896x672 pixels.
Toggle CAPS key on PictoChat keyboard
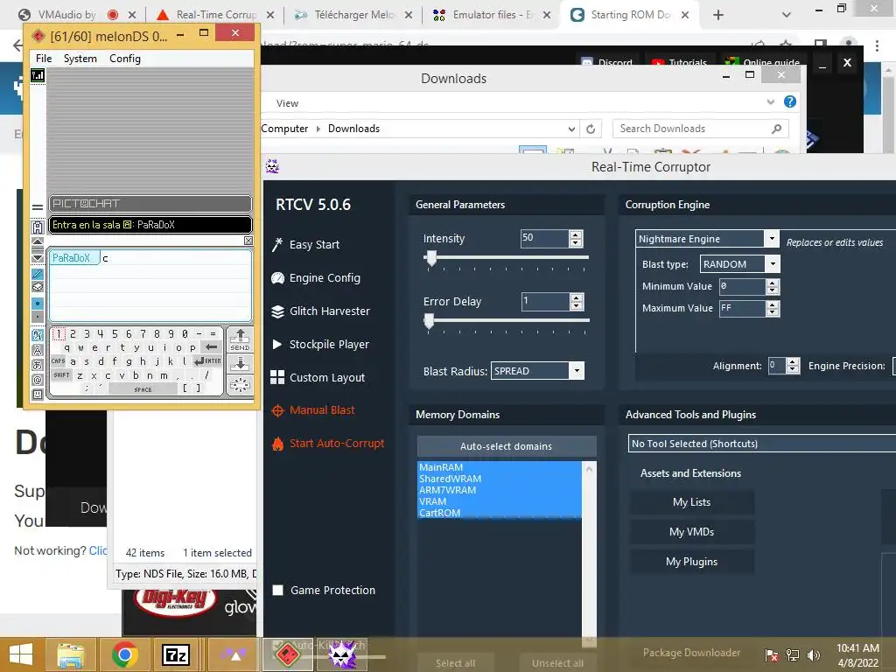click(x=59, y=361)
